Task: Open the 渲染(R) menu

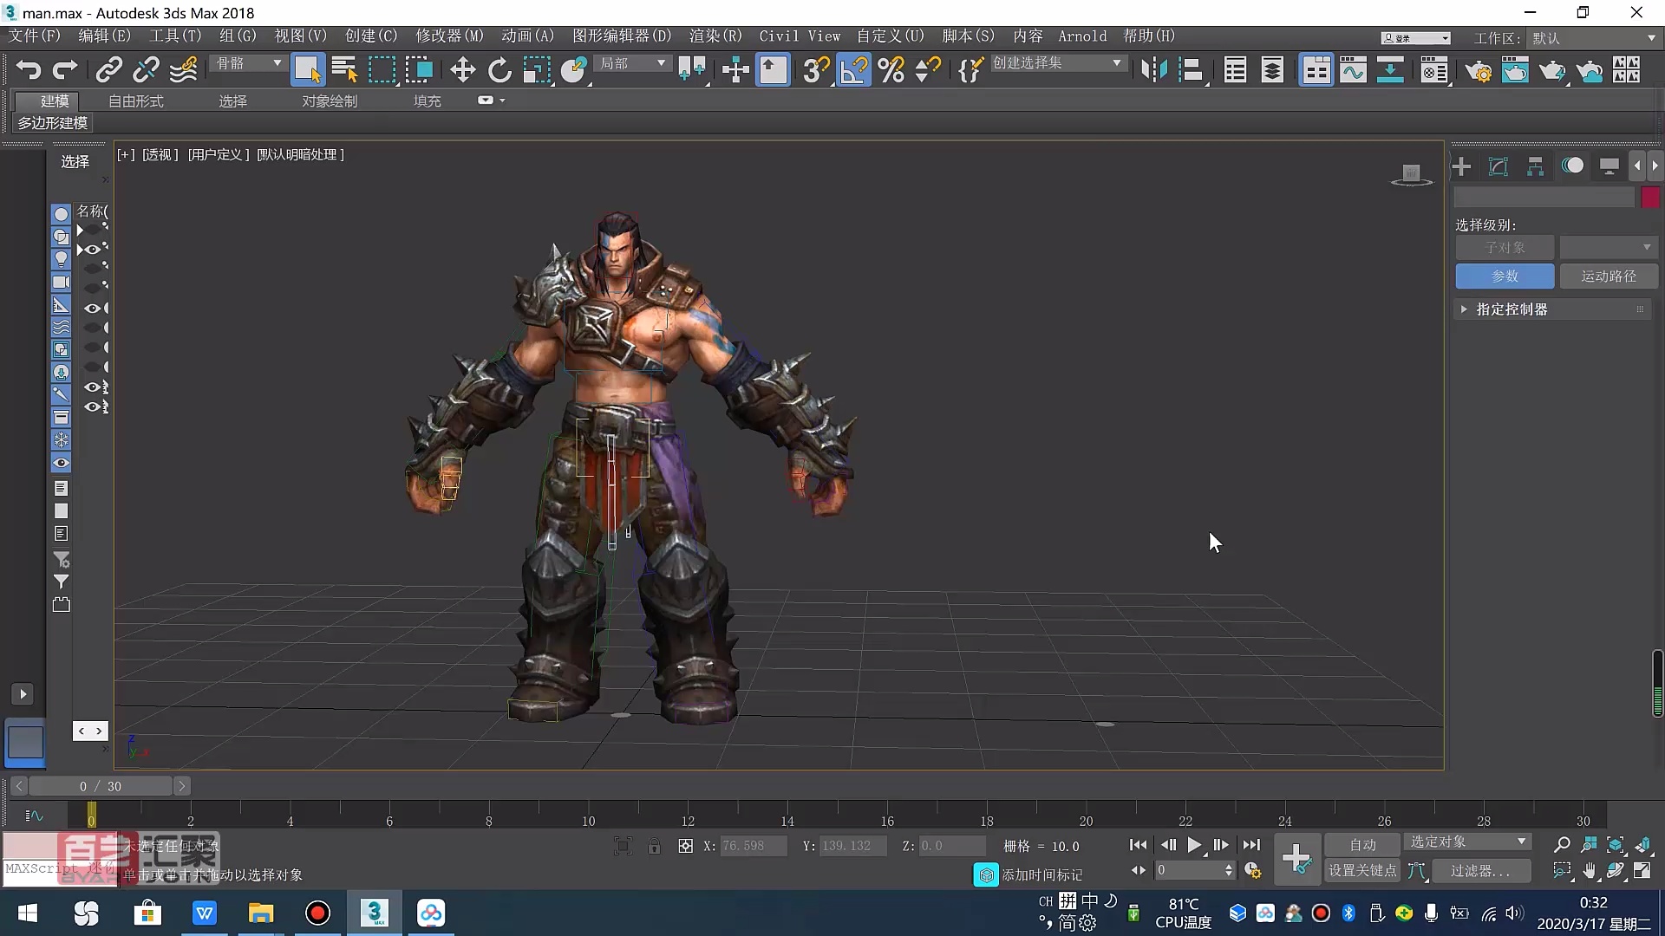Action: coord(714,36)
